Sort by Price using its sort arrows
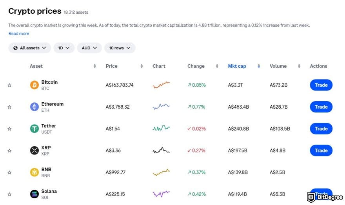The width and height of the screenshot is (345, 205). pyautogui.click(x=142, y=66)
